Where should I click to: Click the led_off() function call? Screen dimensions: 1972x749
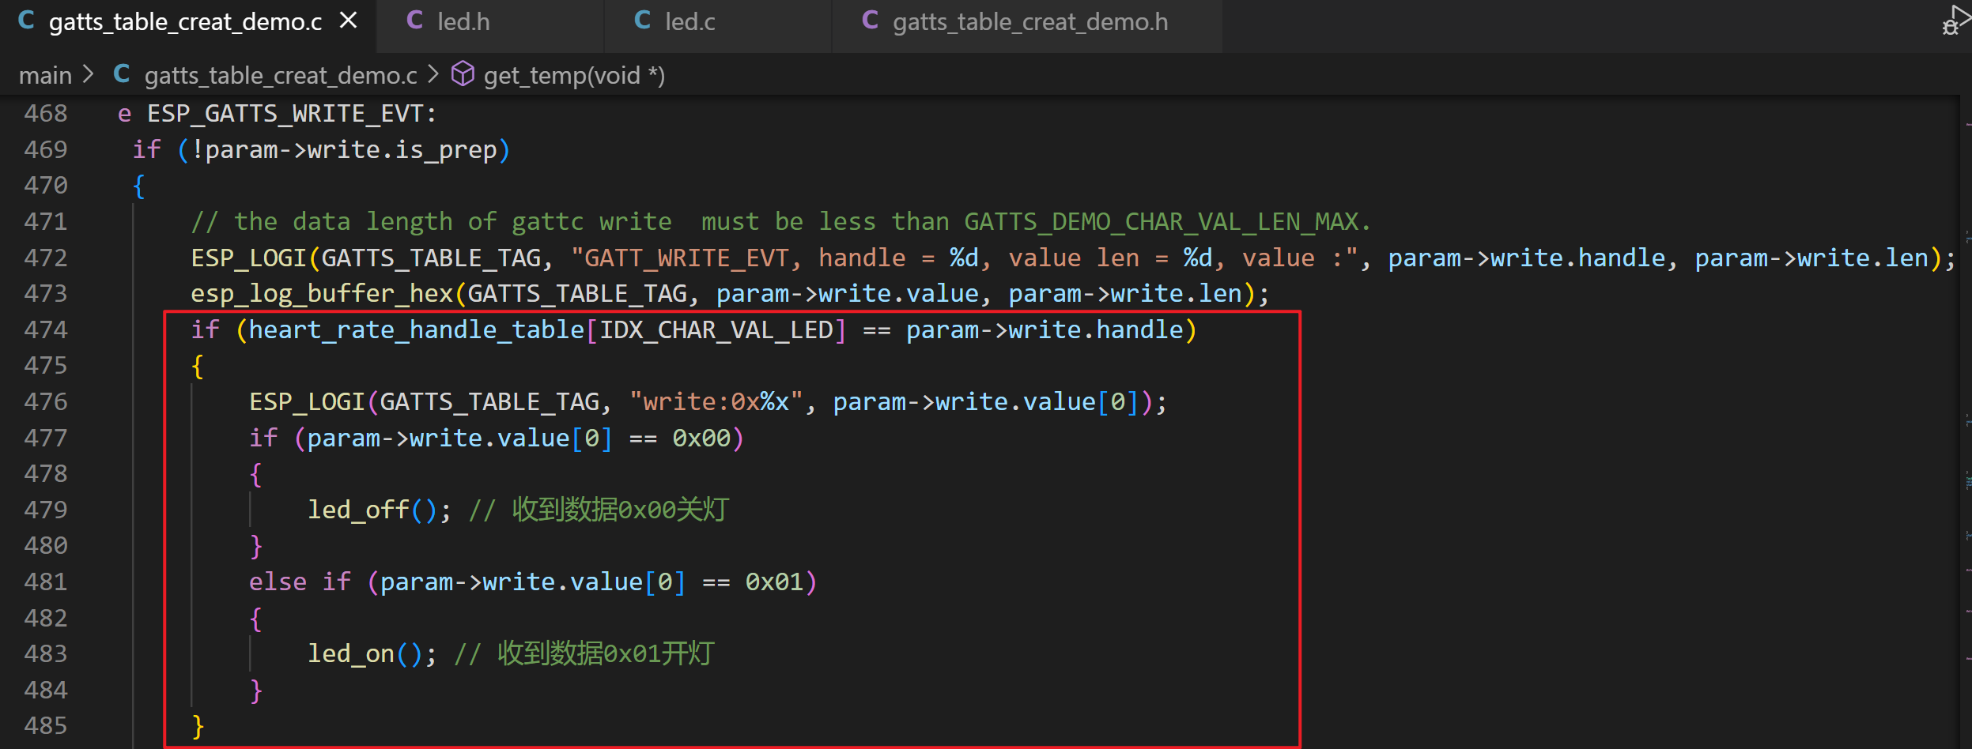coord(372,510)
